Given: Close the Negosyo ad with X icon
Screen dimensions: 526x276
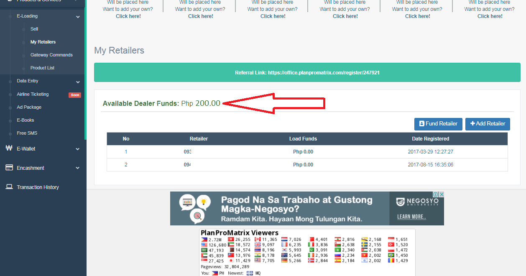Looking at the screenshot, I should coord(441,194).
